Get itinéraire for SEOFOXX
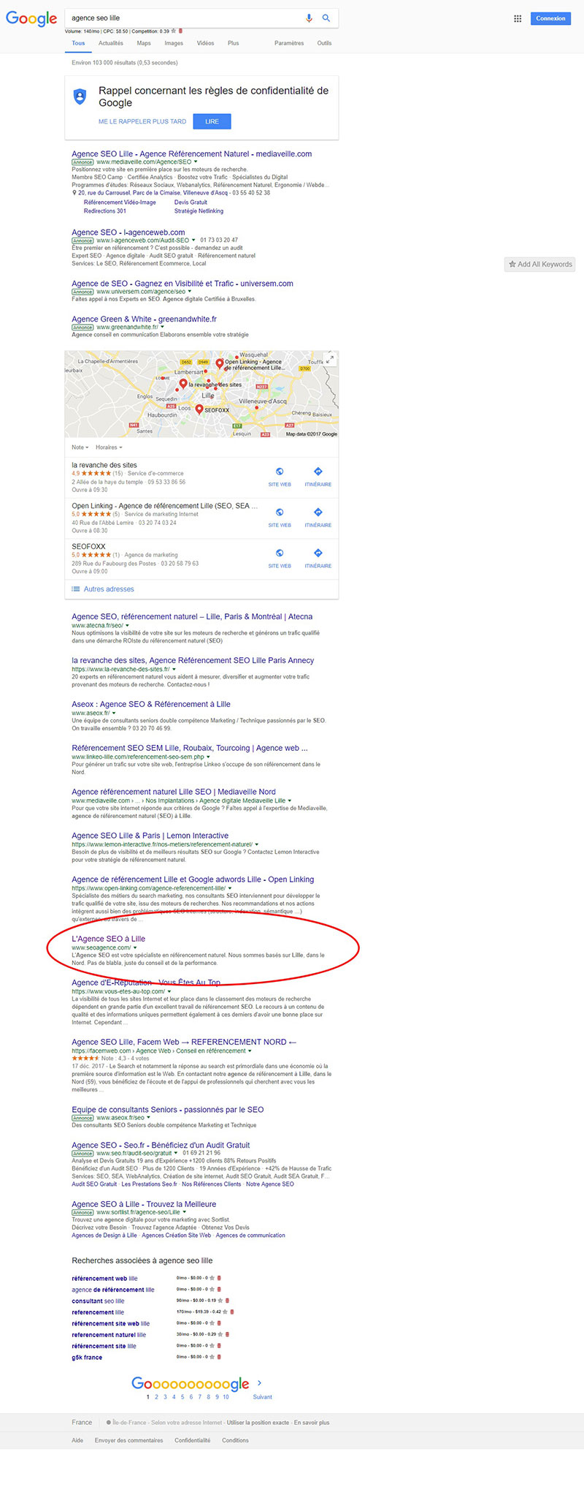 point(318,559)
